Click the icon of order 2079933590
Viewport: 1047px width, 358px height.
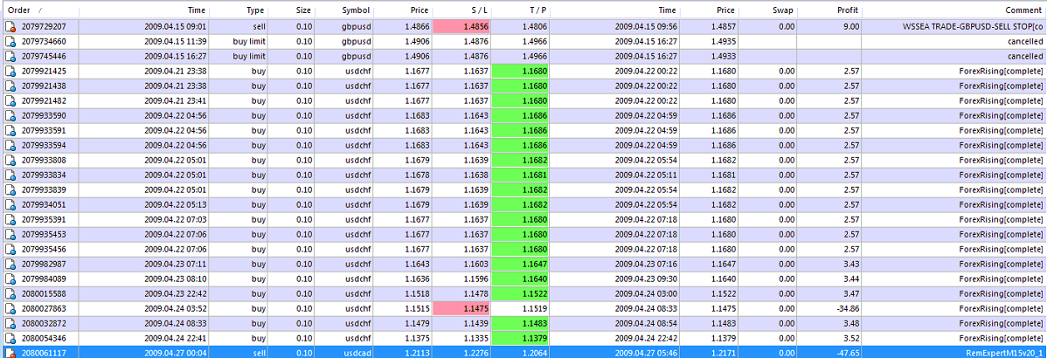[10, 116]
